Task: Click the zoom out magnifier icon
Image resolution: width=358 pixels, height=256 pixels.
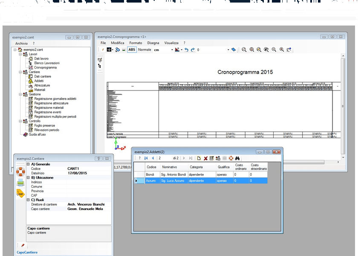Action: tap(274, 50)
